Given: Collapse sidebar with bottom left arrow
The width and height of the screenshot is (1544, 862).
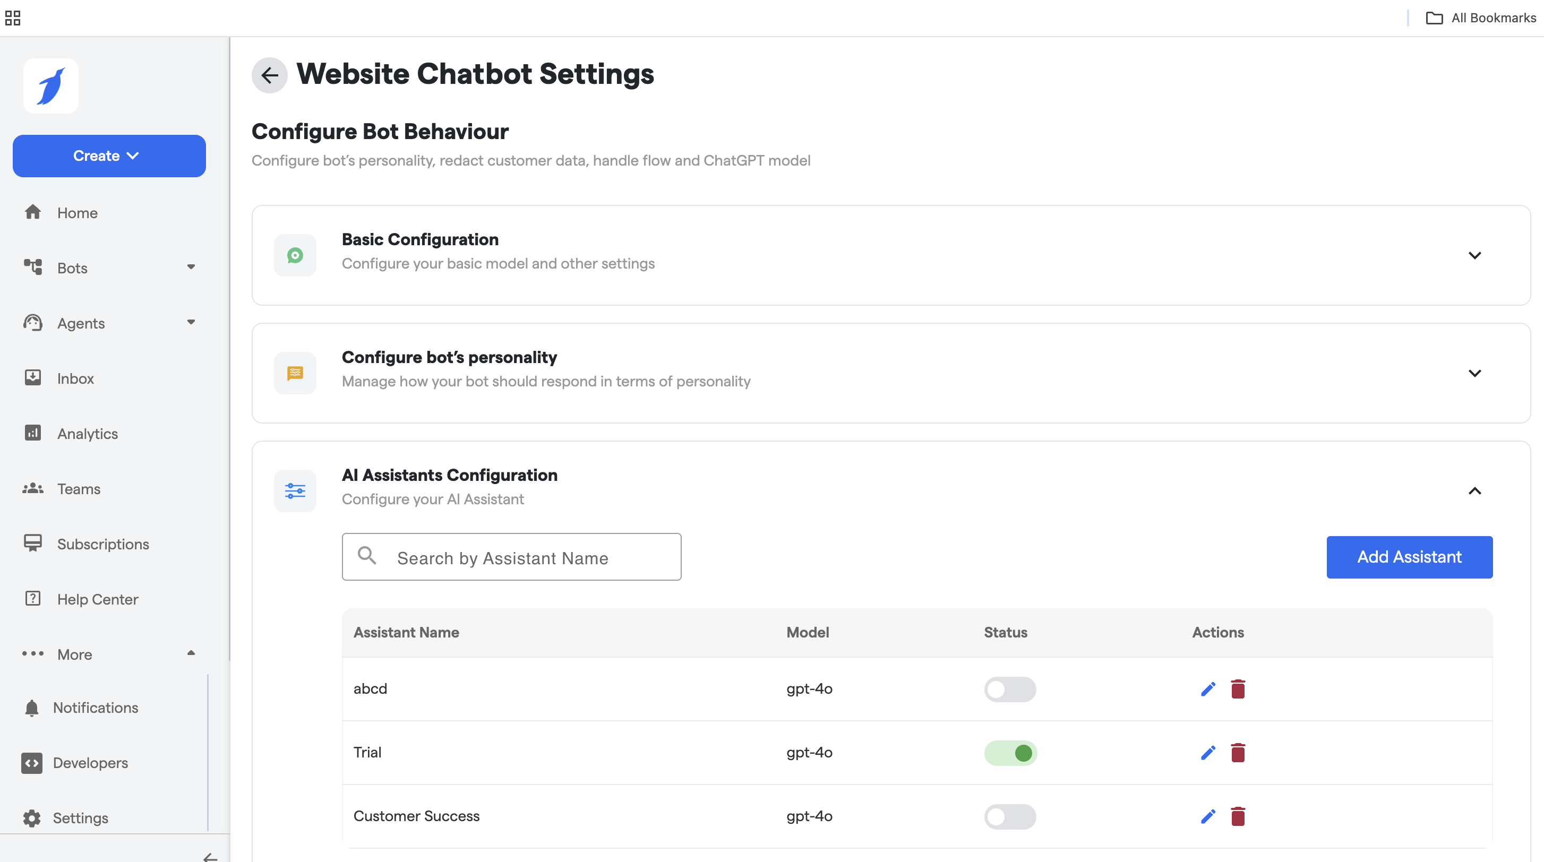Looking at the screenshot, I should [210, 857].
